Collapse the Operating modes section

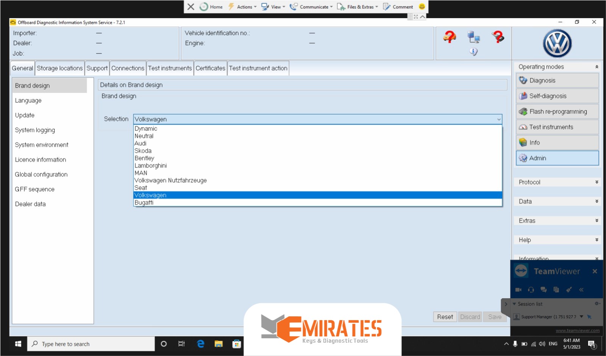pos(597,67)
